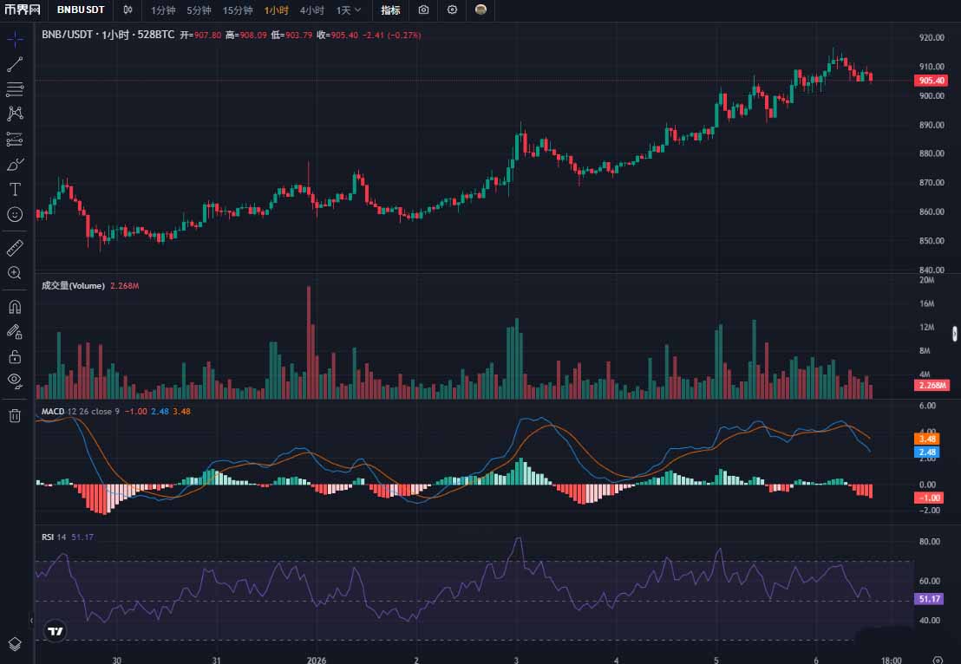Open the emoji sticker tool
This screenshot has width=961, height=664.
coord(14,213)
